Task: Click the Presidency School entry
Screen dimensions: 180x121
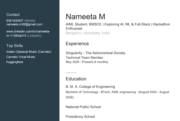Action: [80, 117]
